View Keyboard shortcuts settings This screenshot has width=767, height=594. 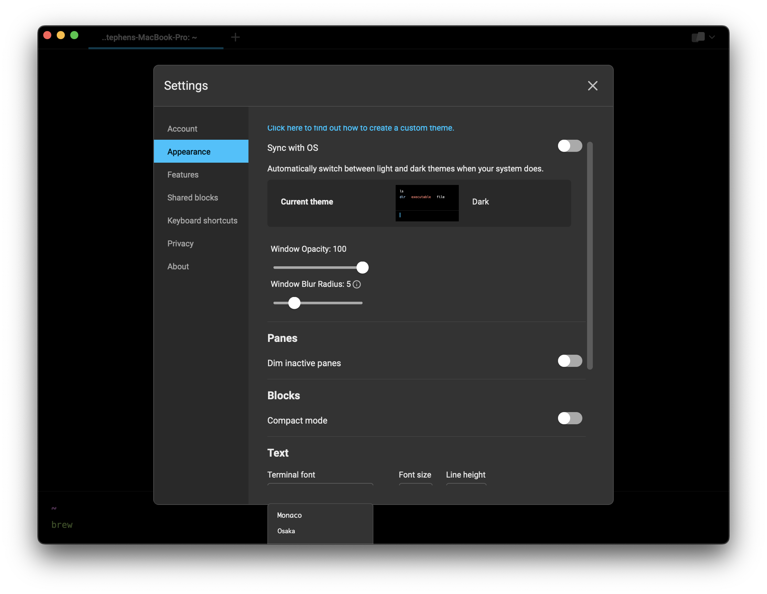(x=201, y=220)
